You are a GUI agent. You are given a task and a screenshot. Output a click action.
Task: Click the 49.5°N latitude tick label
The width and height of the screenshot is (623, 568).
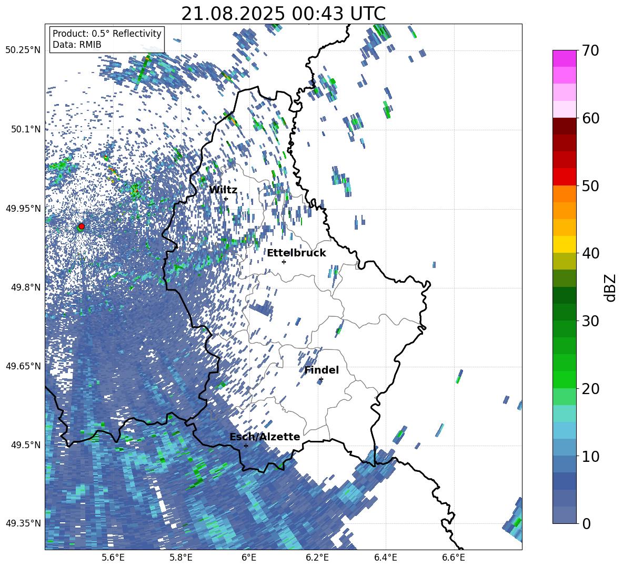pos(27,445)
